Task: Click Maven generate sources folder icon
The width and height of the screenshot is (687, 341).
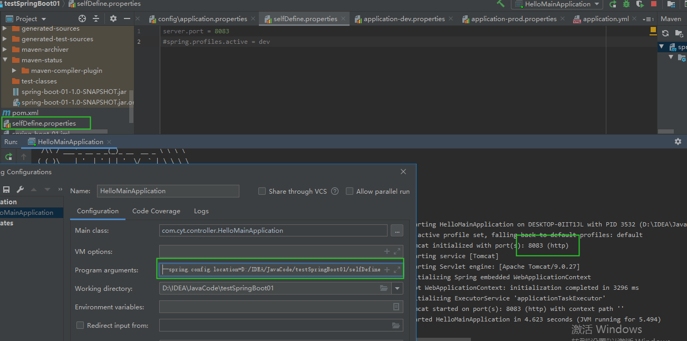Action: 679,33
